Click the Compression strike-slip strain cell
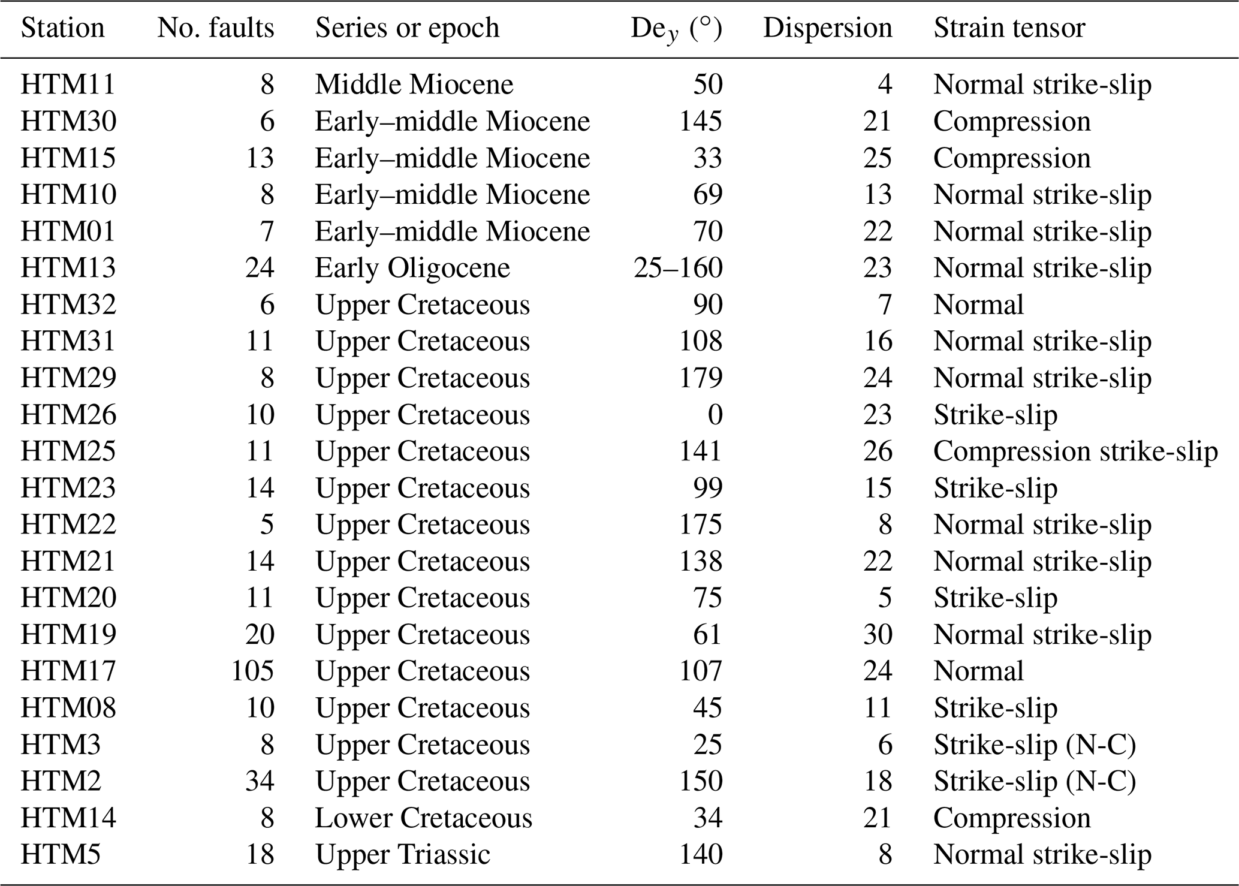The height and width of the screenshot is (886, 1239). click(x=1075, y=451)
